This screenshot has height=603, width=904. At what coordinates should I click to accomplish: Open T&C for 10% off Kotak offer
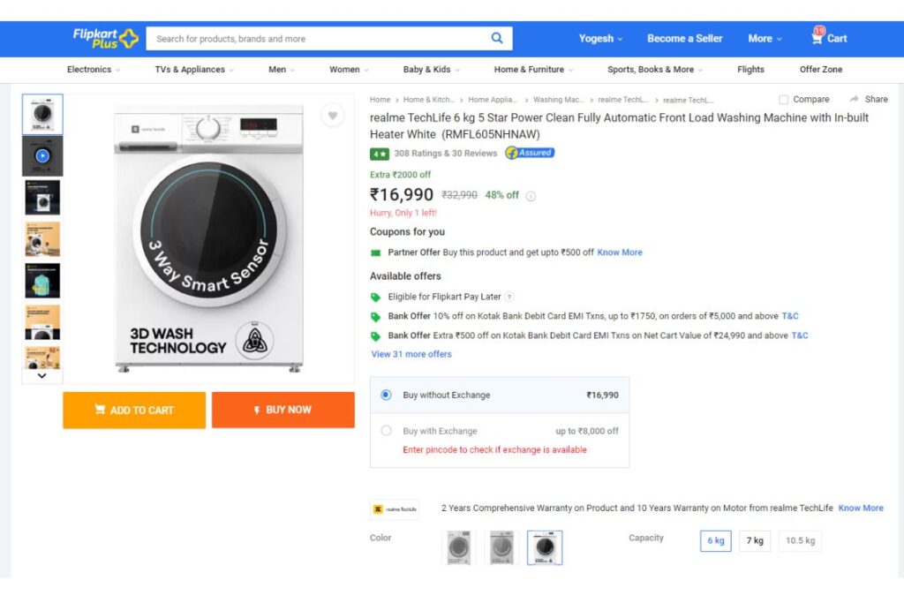(790, 316)
